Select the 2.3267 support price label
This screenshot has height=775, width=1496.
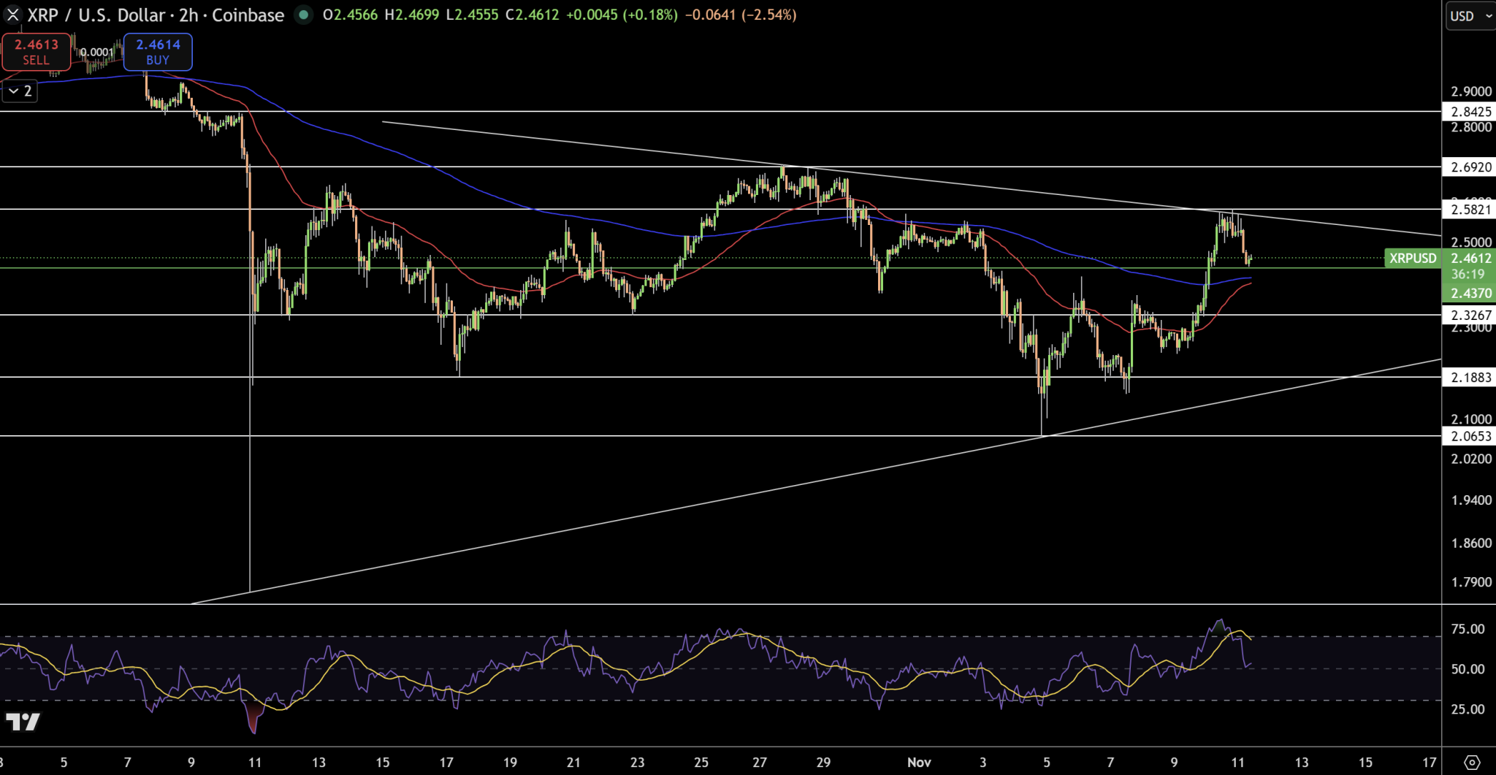point(1470,315)
